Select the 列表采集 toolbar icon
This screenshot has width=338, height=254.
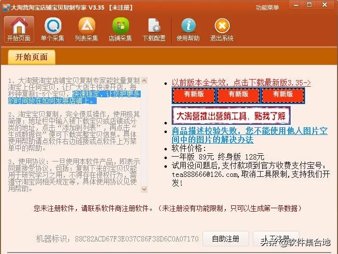pos(87,29)
